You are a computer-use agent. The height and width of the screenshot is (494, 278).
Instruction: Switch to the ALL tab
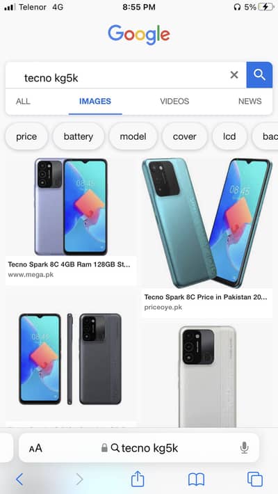tap(23, 101)
